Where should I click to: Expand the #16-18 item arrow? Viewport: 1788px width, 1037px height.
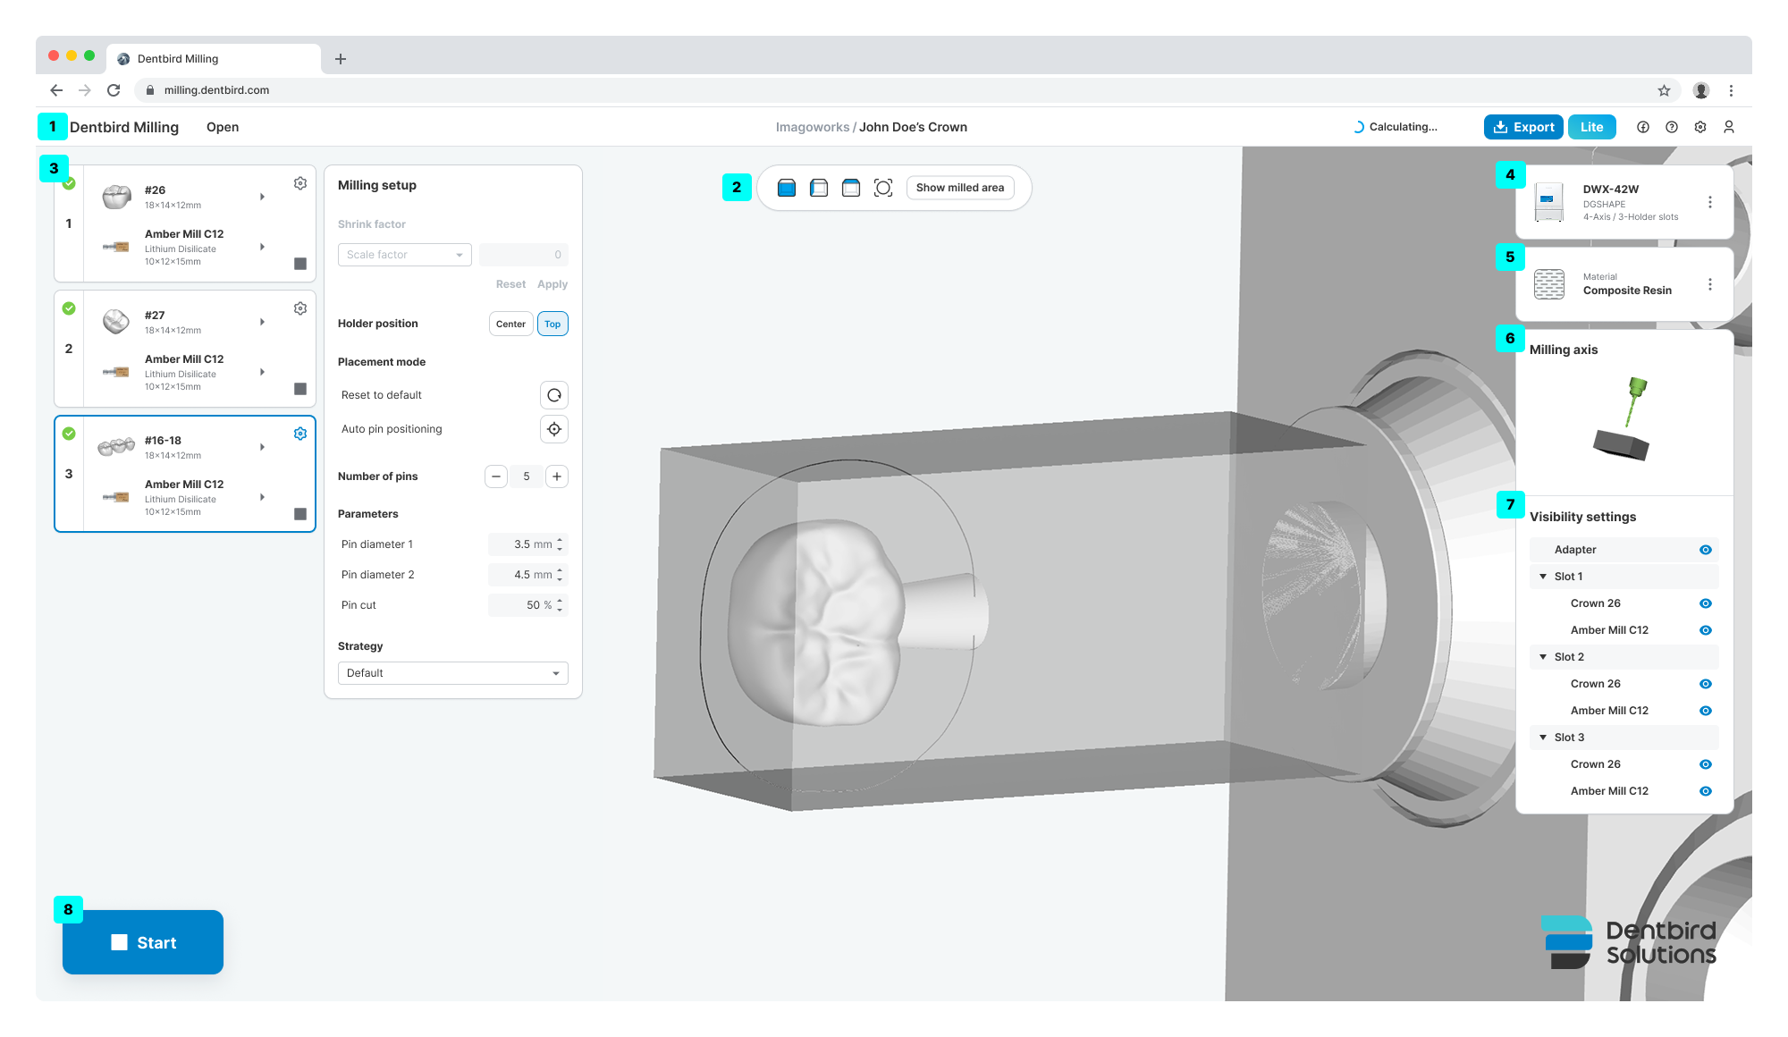coord(262,447)
